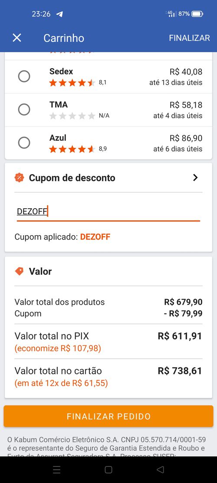Tap FINALIZAR in the top bar

tap(189, 38)
